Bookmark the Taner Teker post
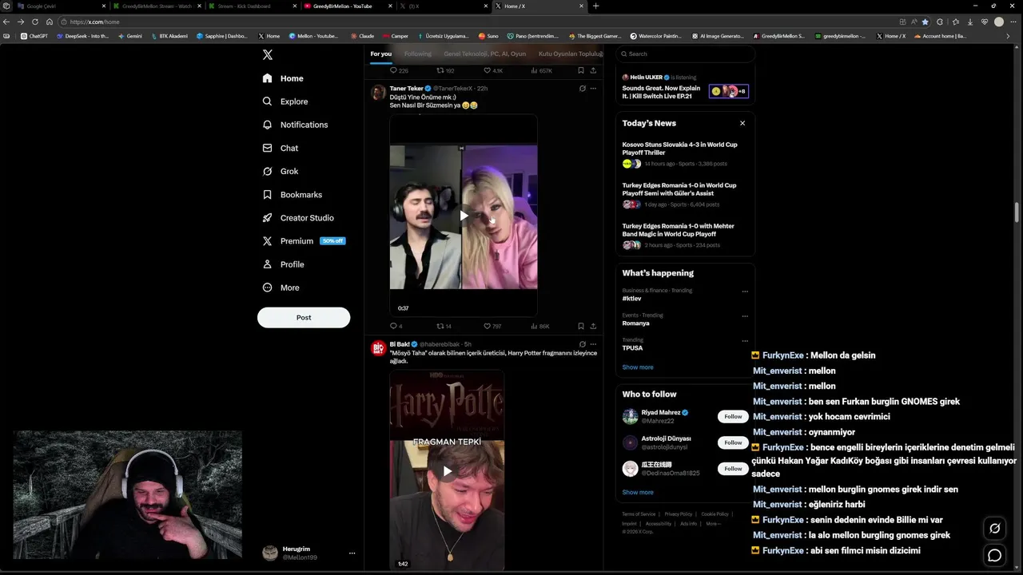 (581, 326)
